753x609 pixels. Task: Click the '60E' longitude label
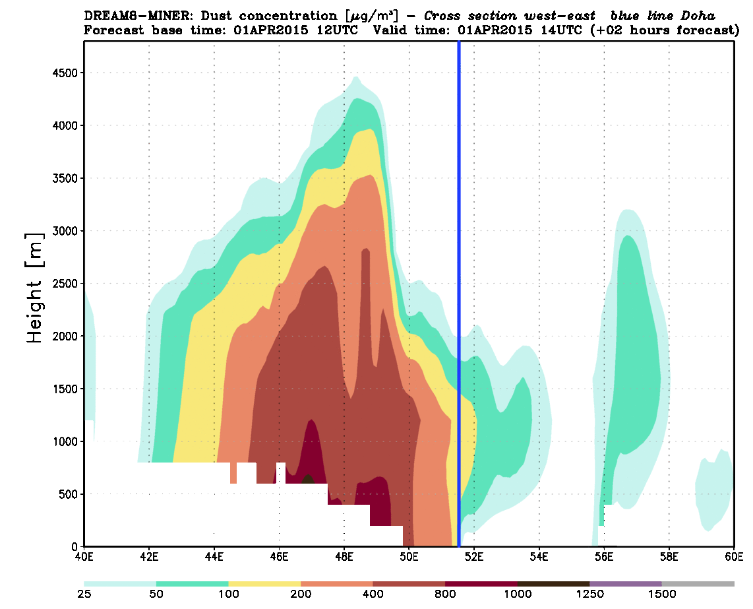point(734,557)
